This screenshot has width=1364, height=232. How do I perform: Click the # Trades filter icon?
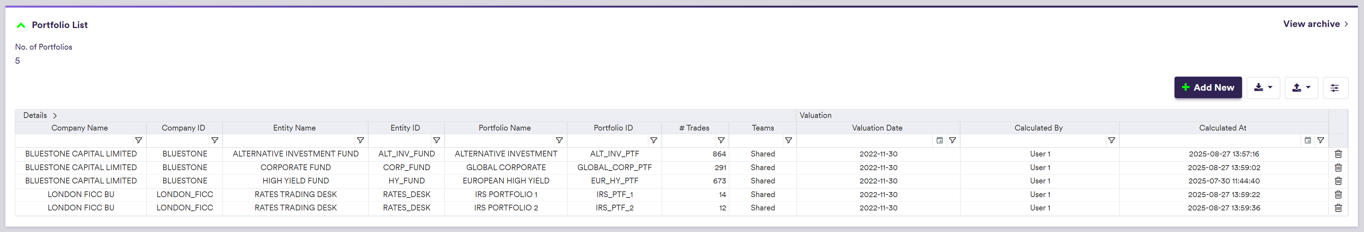[x=721, y=140]
